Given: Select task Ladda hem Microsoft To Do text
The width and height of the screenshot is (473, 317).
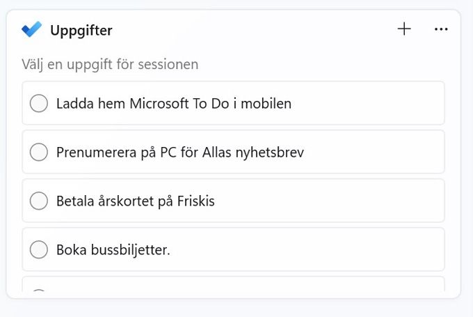Looking at the screenshot, I should coord(174,104).
